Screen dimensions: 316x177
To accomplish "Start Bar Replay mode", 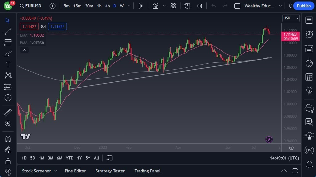I will (x=199, y=6).
